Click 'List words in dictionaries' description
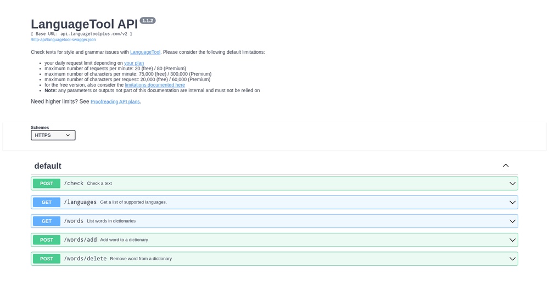549x308 pixels. 111,221
